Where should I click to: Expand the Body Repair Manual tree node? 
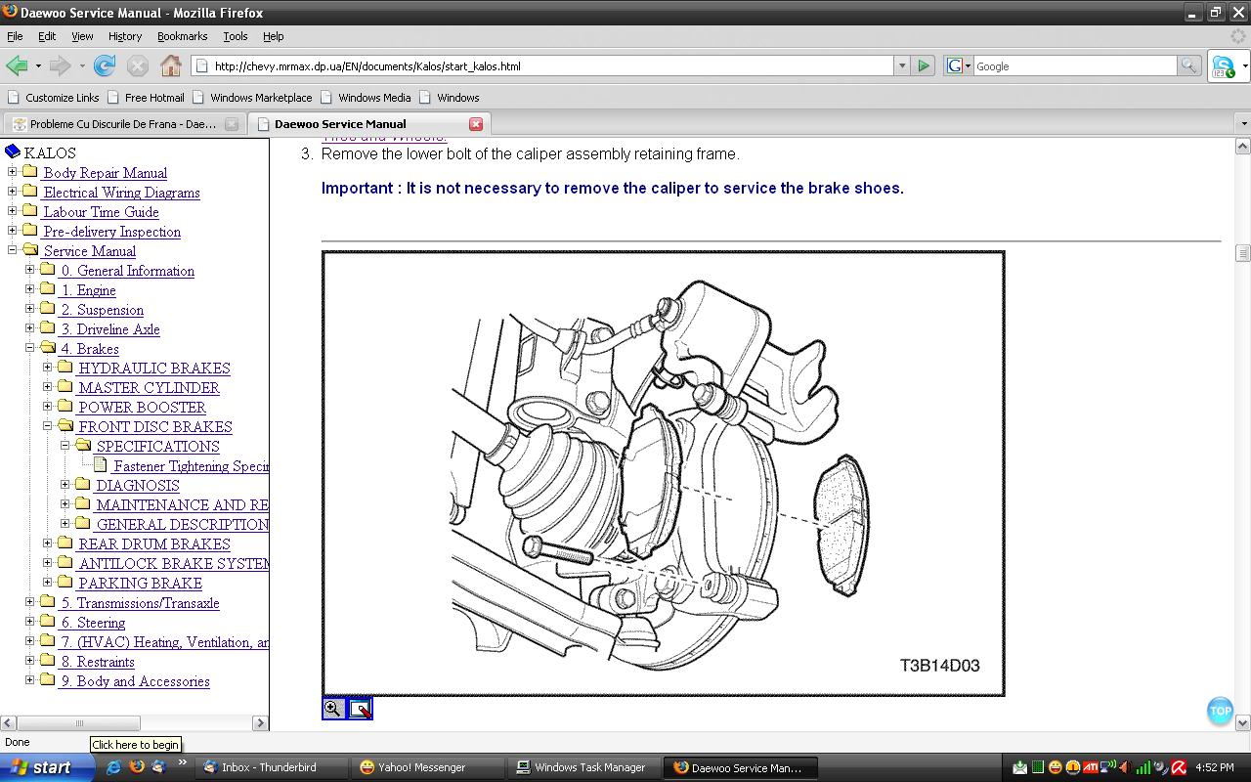(x=13, y=172)
